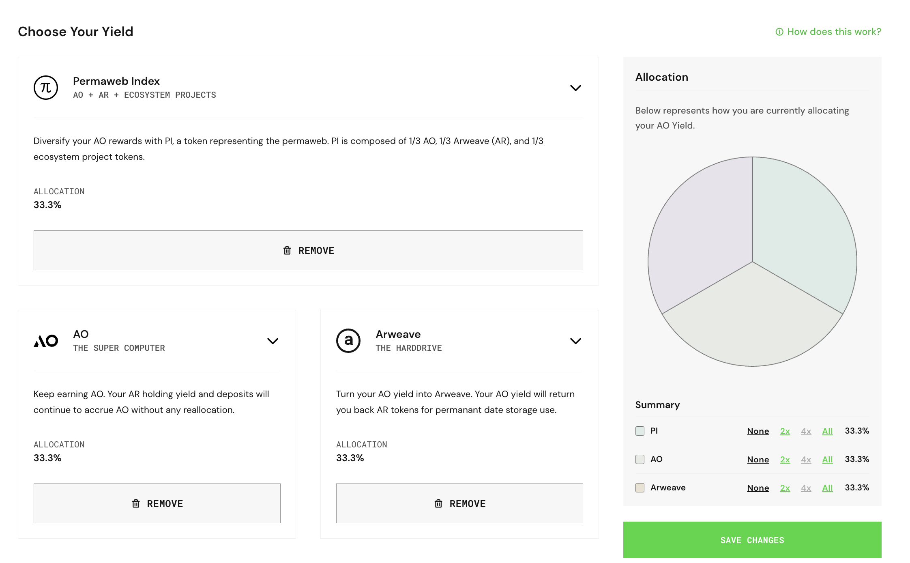The height and width of the screenshot is (563, 910).
Task: Expand the Permaweb Index card chevron
Action: click(x=575, y=88)
